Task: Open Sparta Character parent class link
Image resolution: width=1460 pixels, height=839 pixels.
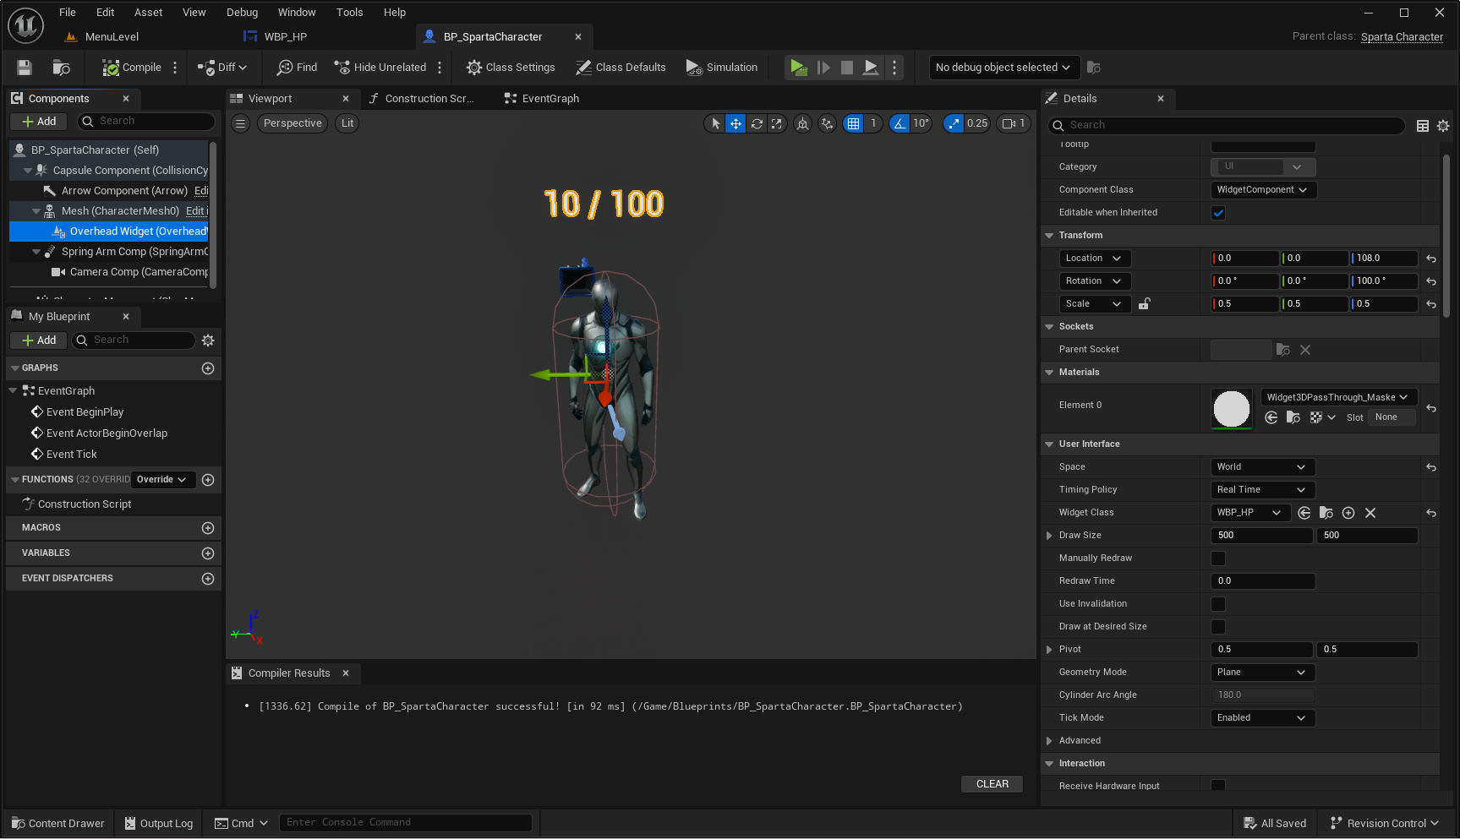Action: 1402,37
